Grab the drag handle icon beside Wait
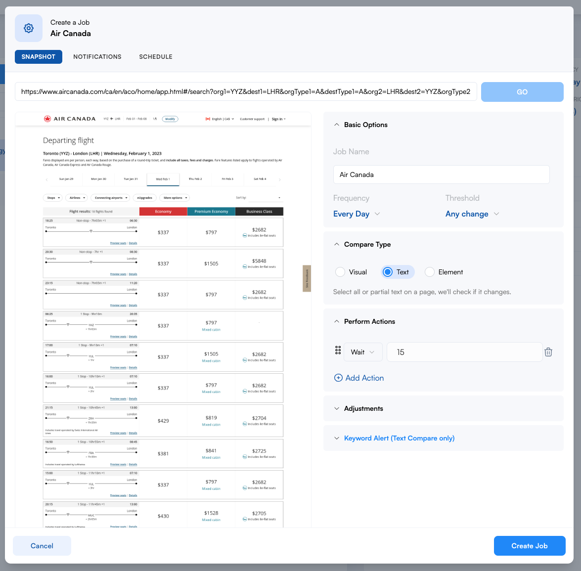This screenshot has width=581, height=571. 338,350
